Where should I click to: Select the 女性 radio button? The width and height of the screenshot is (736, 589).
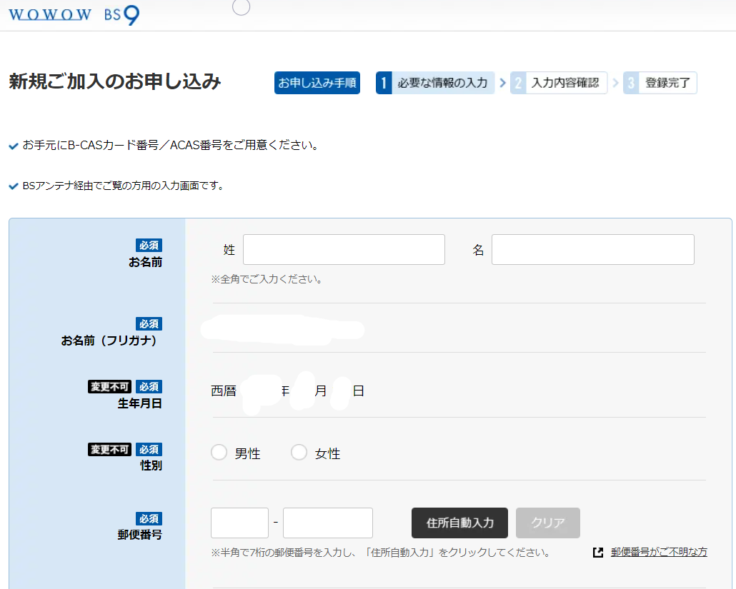pyautogui.click(x=299, y=453)
